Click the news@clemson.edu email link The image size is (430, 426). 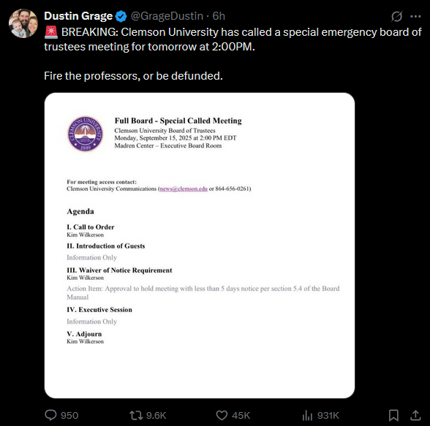click(184, 189)
